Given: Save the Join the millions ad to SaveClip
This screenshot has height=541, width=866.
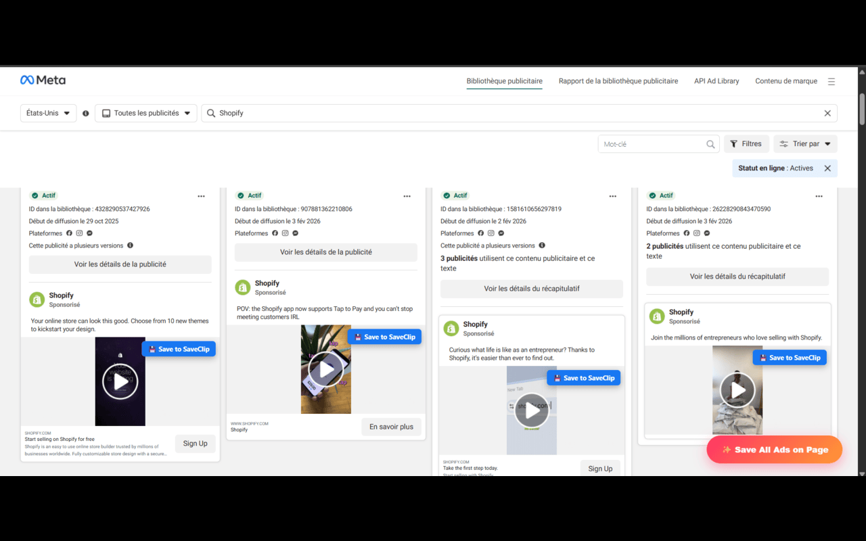Looking at the screenshot, I should pyautogui.click(x=790, y=358).
